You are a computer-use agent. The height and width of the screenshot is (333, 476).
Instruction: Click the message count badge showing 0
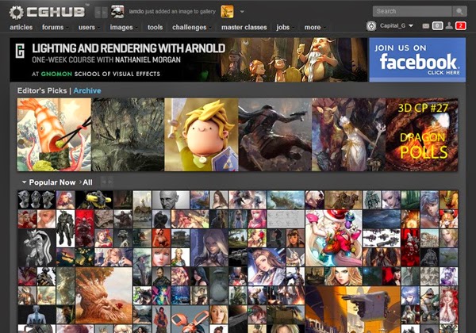click(437, 26)
